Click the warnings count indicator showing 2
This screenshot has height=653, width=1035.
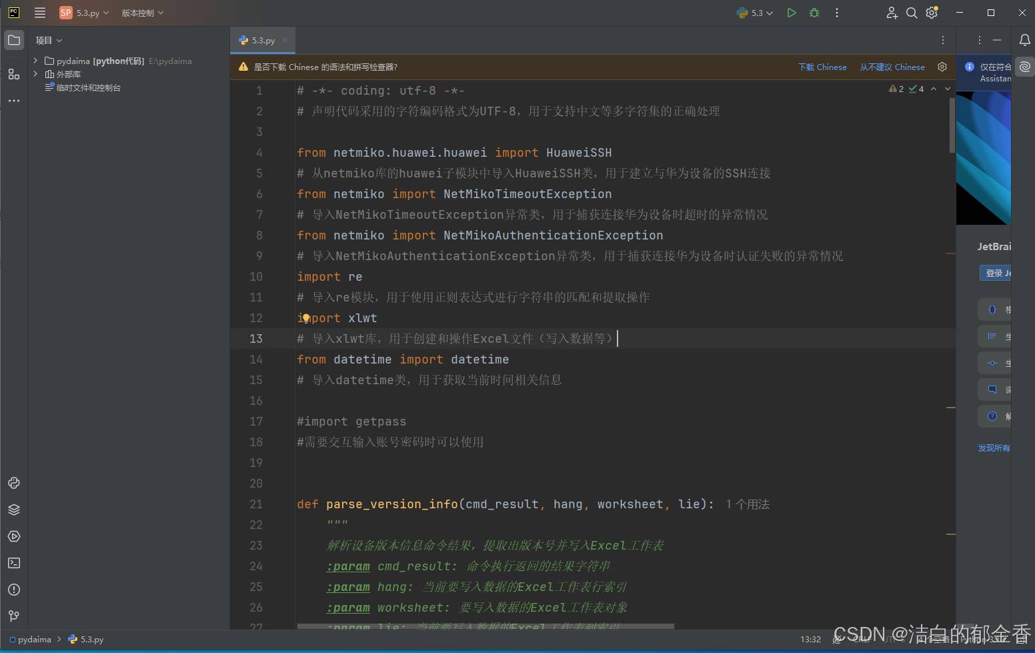(x=896, y=89)
